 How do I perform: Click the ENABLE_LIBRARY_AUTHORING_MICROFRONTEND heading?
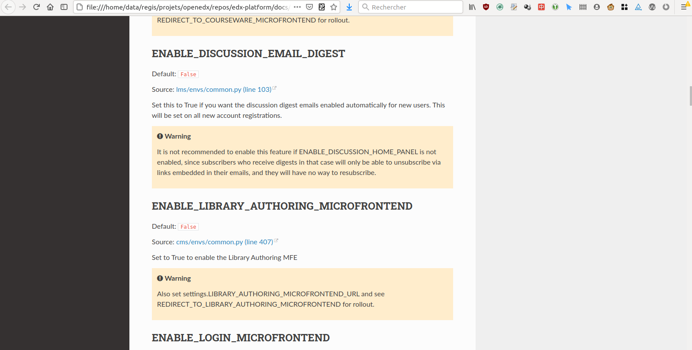(282, 206)
